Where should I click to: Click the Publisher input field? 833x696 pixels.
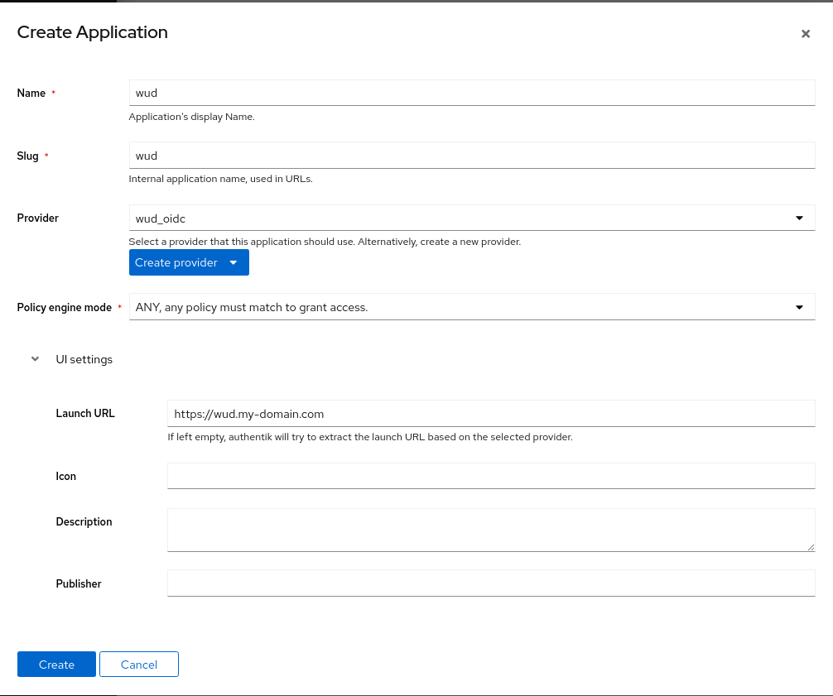pyautogui.click(x=491, y=583)
